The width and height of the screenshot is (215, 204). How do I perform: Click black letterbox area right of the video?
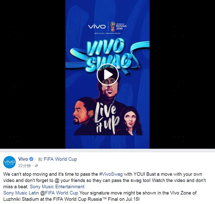click(182, 74)
